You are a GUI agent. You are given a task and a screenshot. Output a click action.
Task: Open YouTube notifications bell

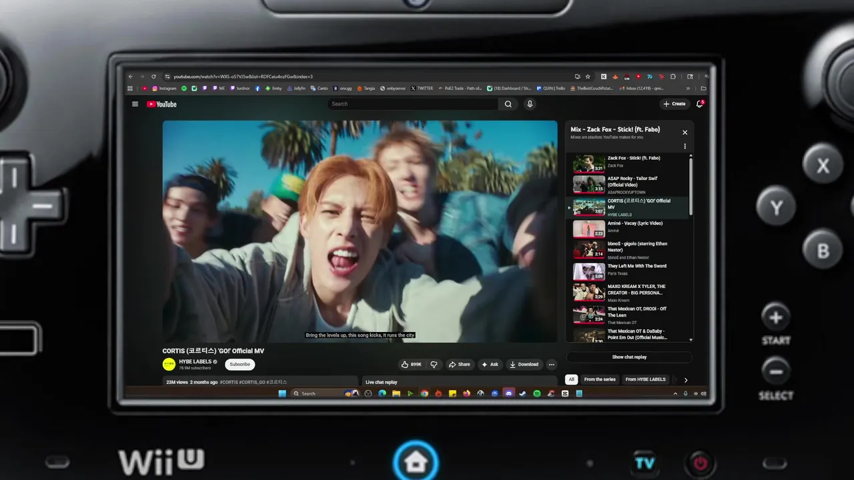[699, 104]
